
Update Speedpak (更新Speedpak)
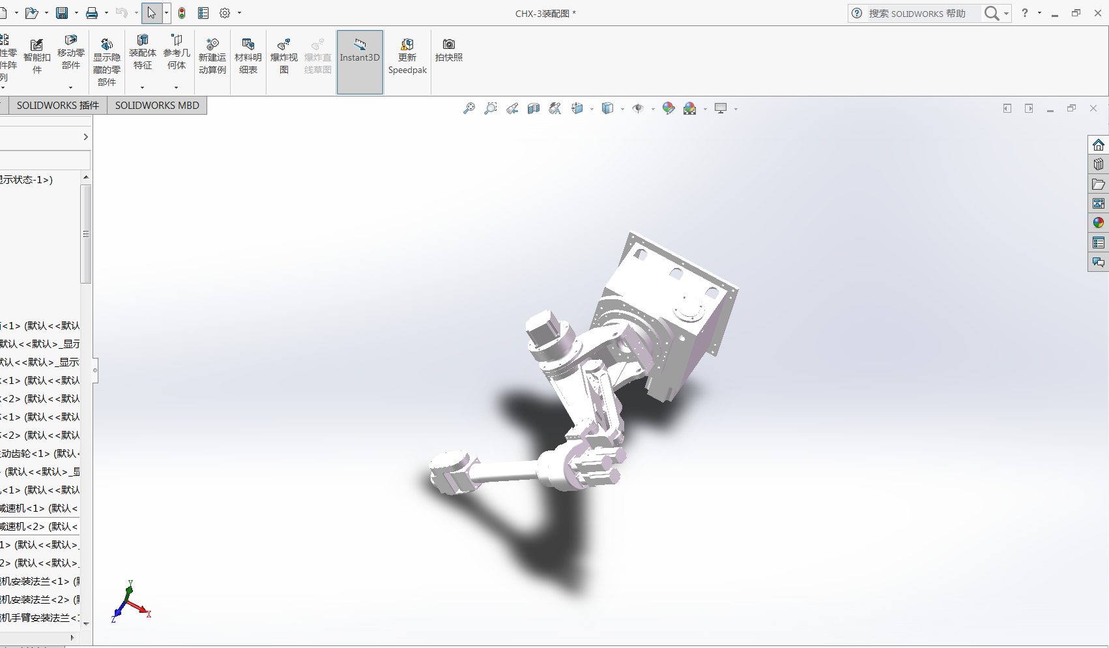[x=408, y=57]
